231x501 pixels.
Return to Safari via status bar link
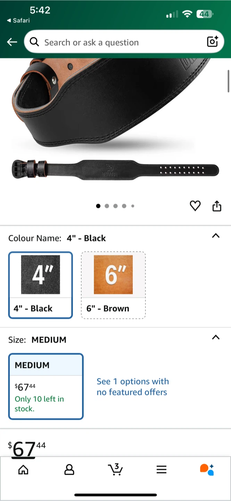pyautogui.click(x=18, y=21)
